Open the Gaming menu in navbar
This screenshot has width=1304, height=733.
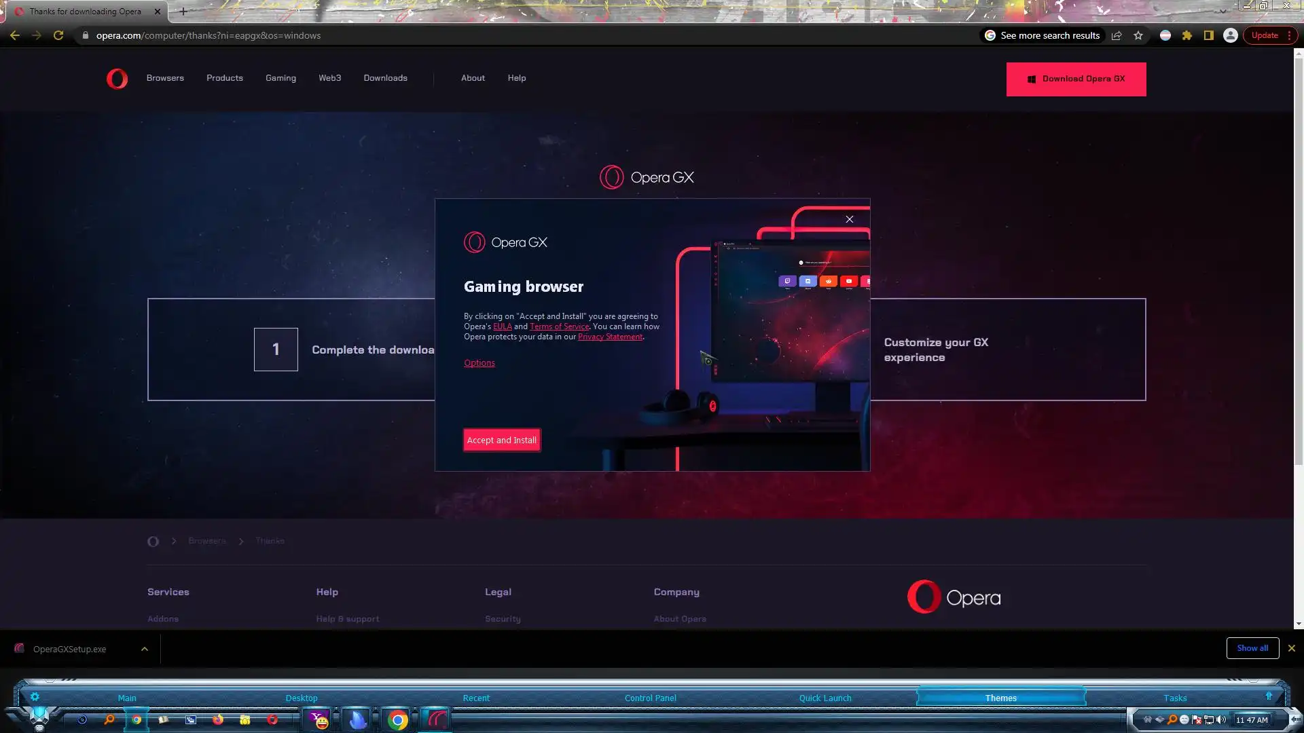click(280, 78)
